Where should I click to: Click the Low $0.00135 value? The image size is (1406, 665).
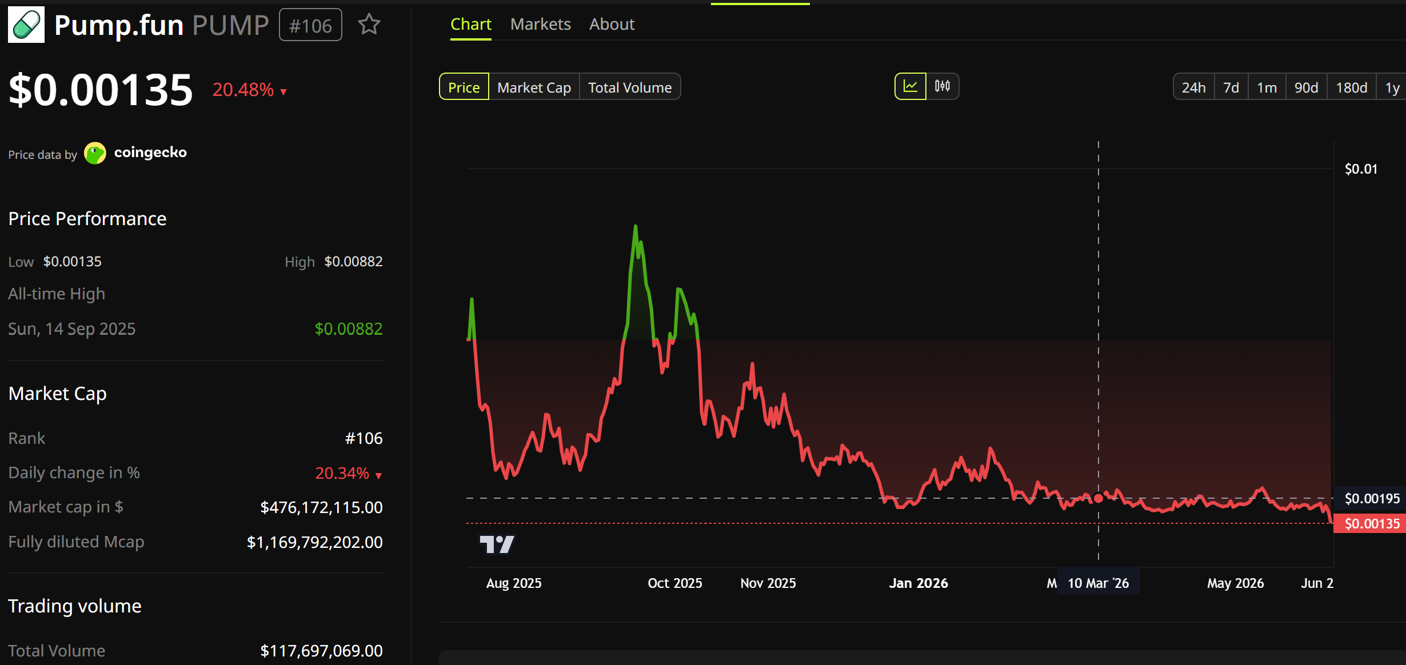coord(73,261)
